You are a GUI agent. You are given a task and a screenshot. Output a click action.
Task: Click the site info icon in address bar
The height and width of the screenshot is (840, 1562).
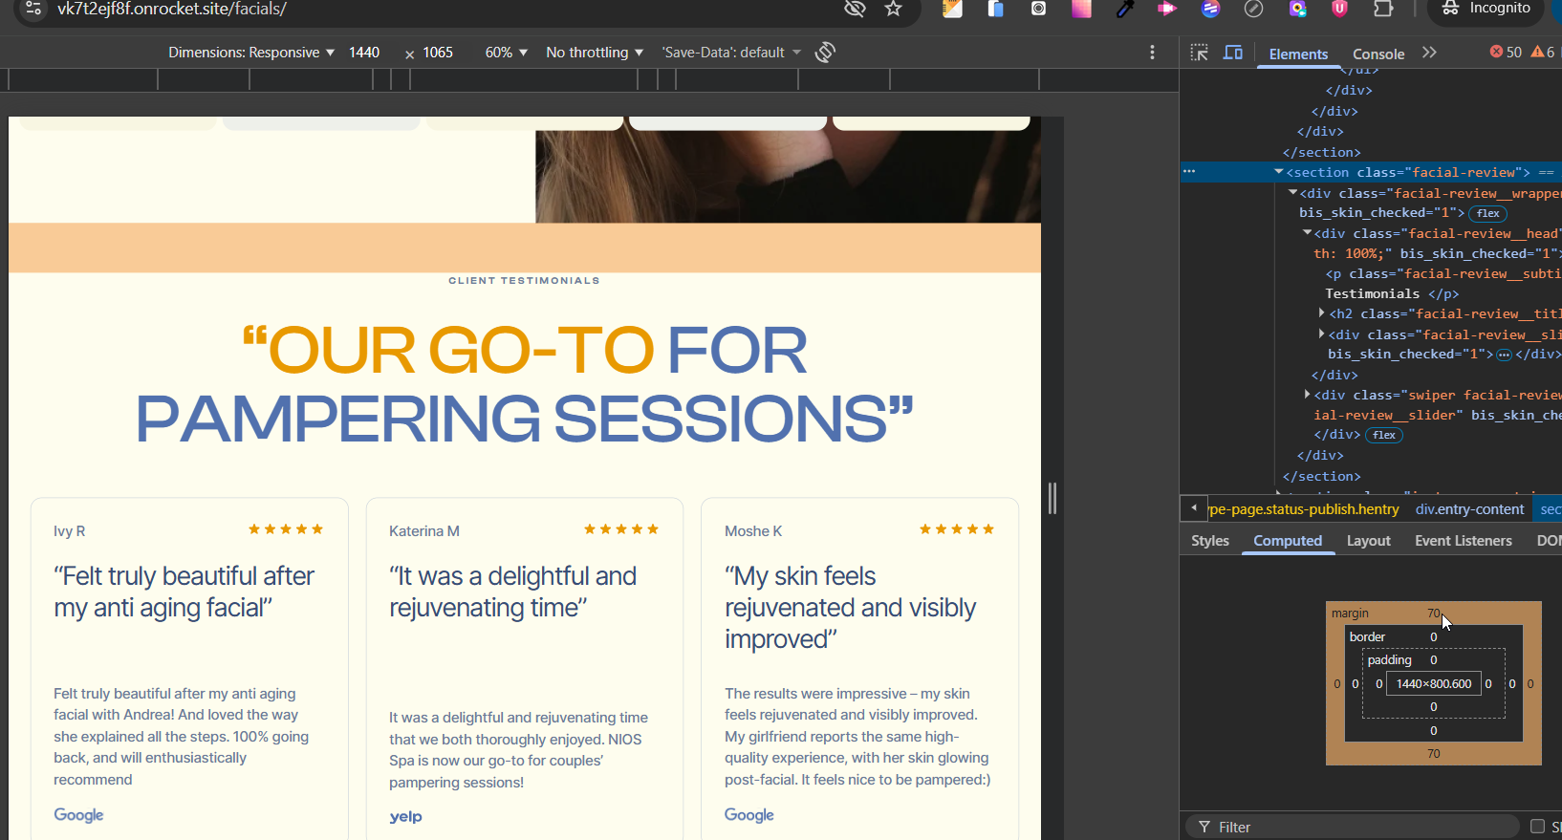click(x=33, y=9)
